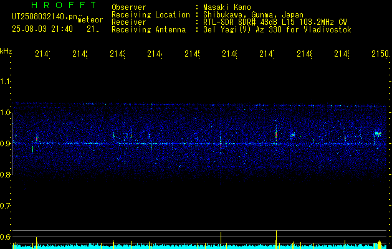This screenshot has height=249, width=392.
Task: Click the 2150 time axis label
Action: click(x=381, y=54)
